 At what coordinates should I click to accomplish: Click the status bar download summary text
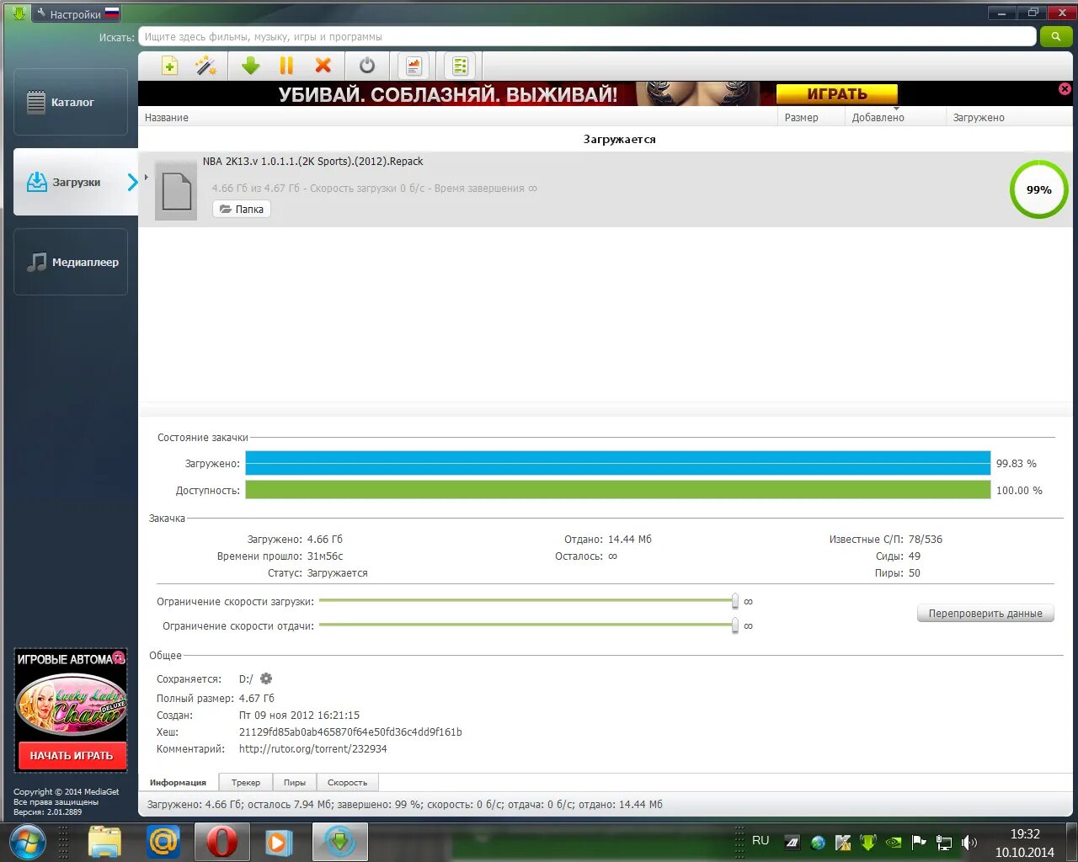point(404,805)
